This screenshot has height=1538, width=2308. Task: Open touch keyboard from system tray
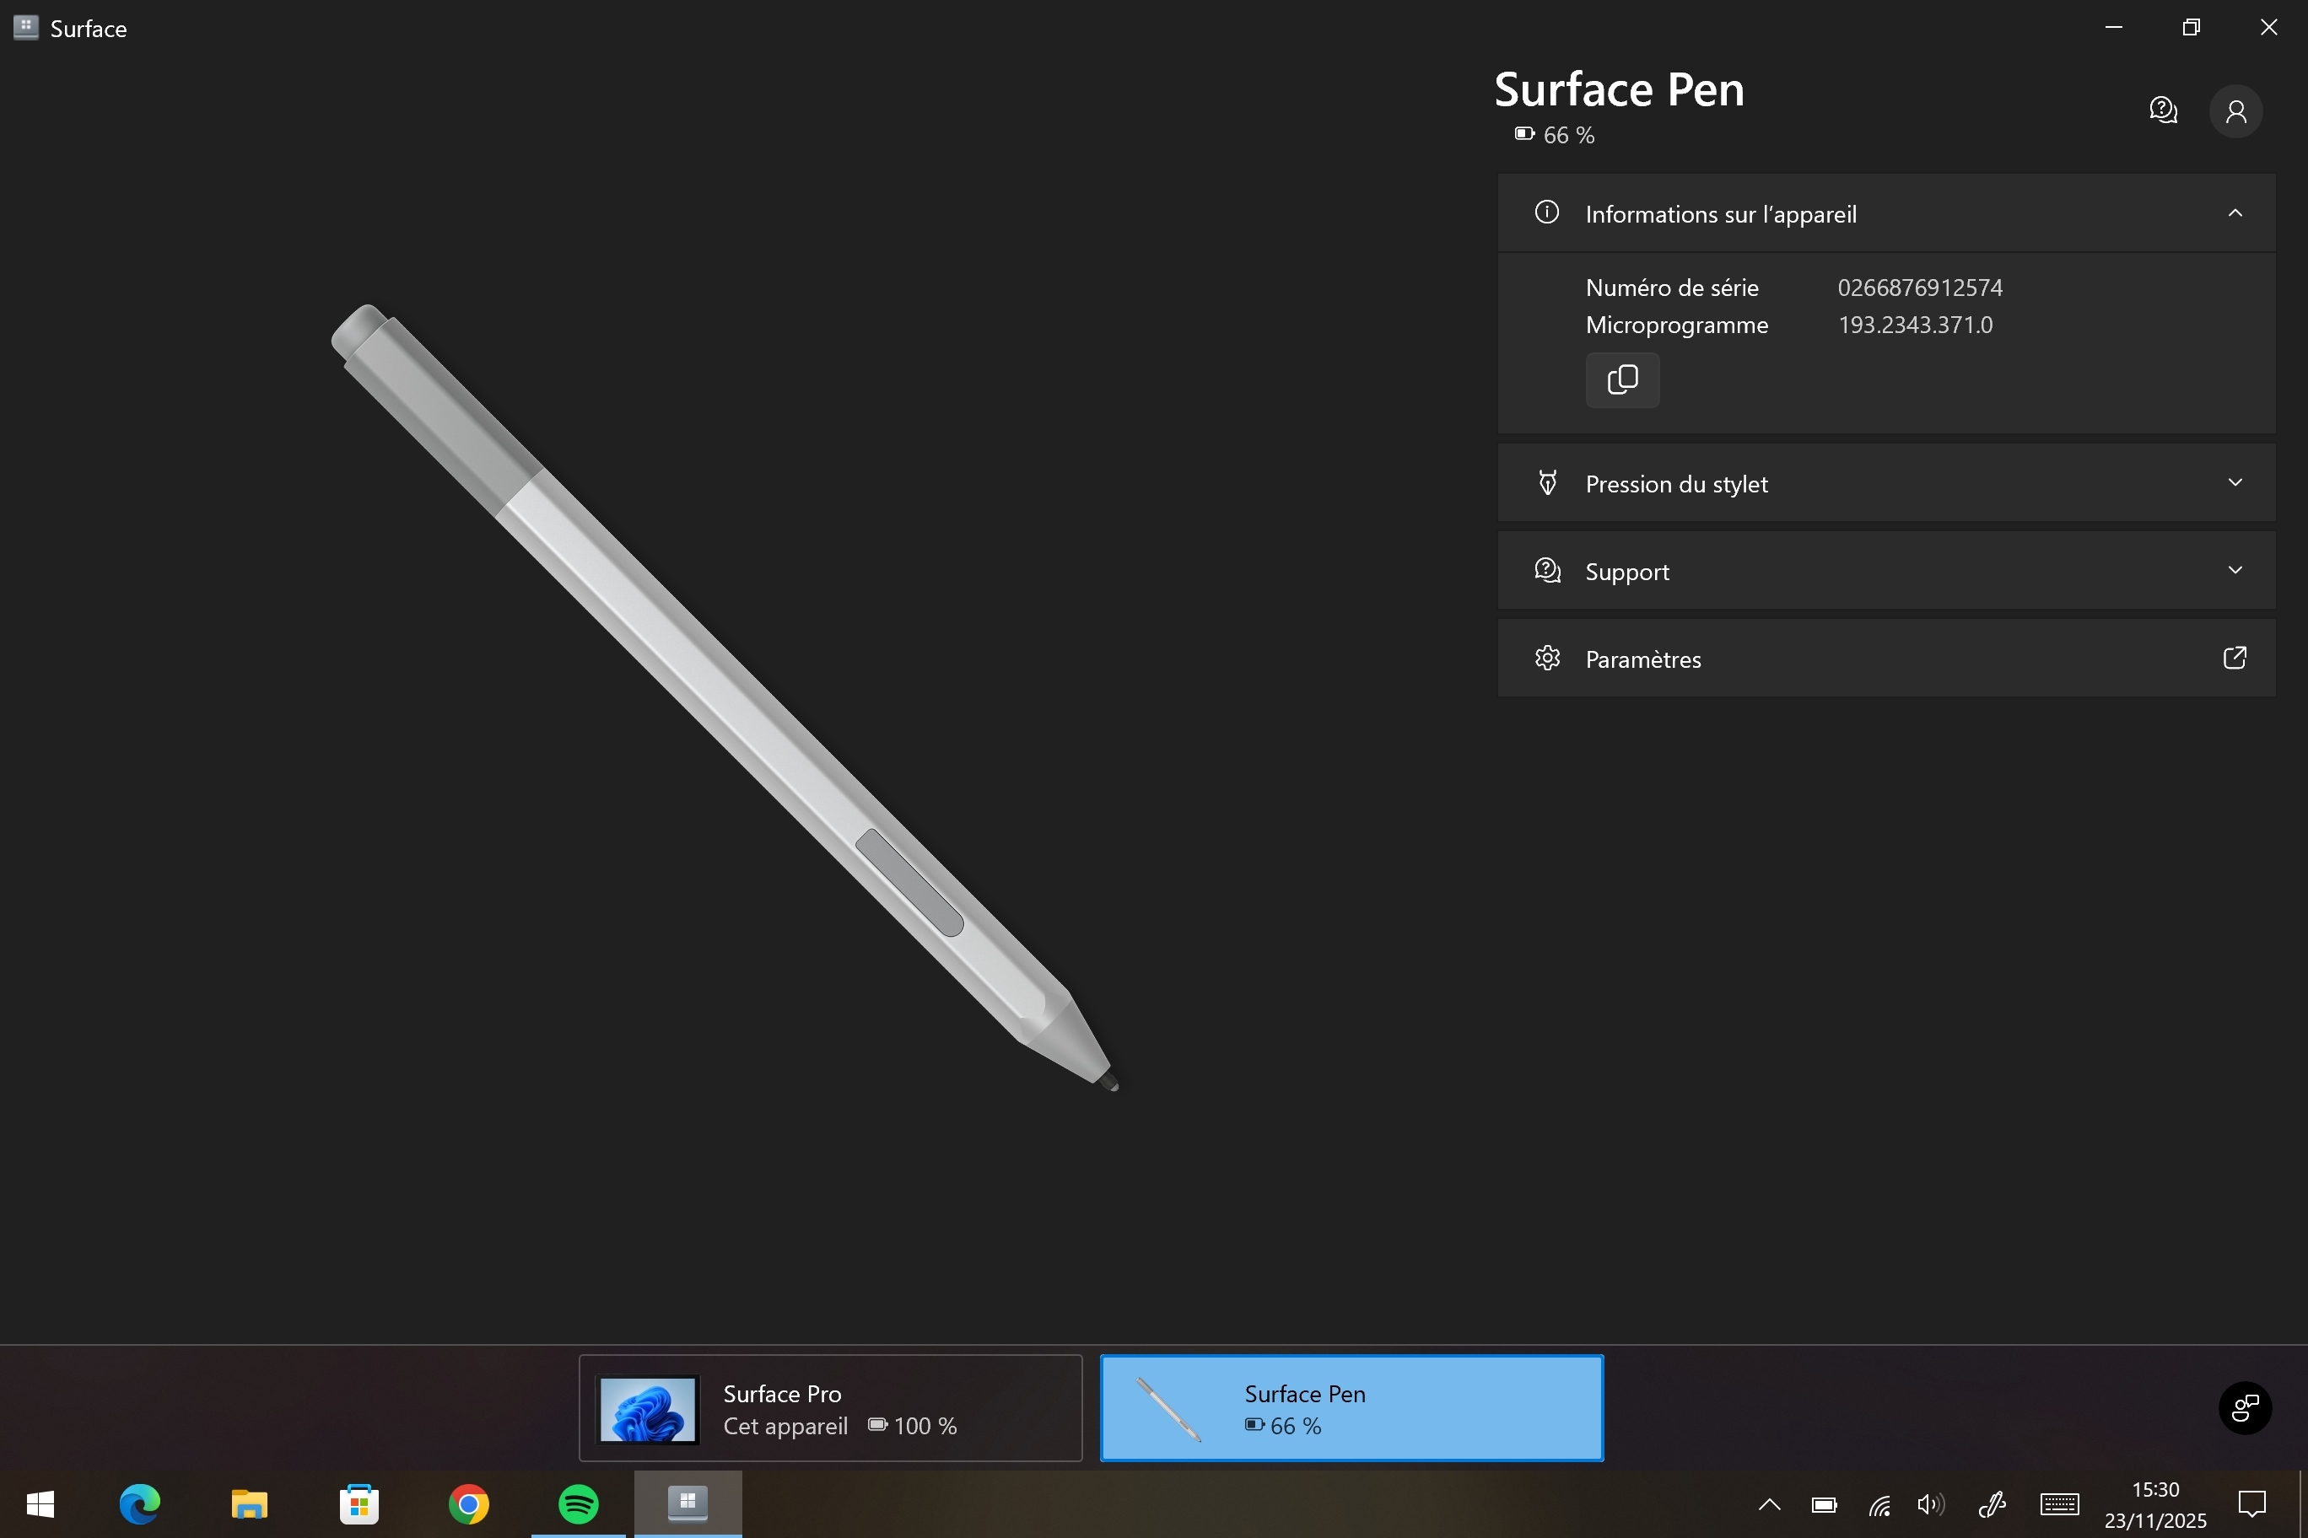2059,1503
